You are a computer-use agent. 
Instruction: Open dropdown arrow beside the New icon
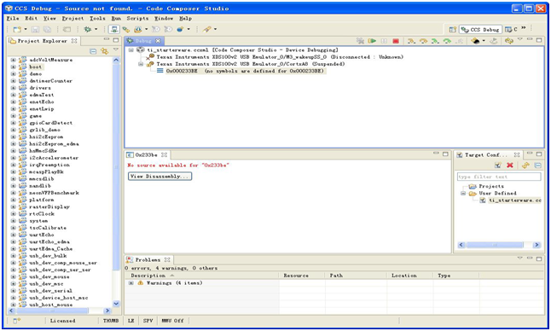tap(26, 30)
